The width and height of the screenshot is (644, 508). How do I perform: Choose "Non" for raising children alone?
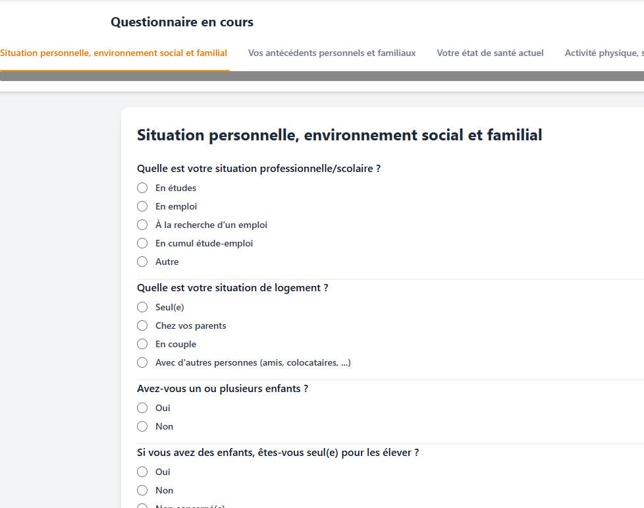point(142,490)
